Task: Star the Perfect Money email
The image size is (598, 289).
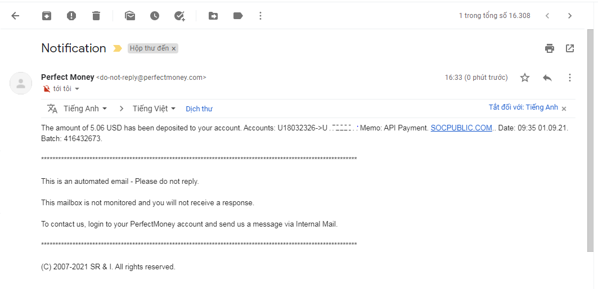Action: coord(525,78)
